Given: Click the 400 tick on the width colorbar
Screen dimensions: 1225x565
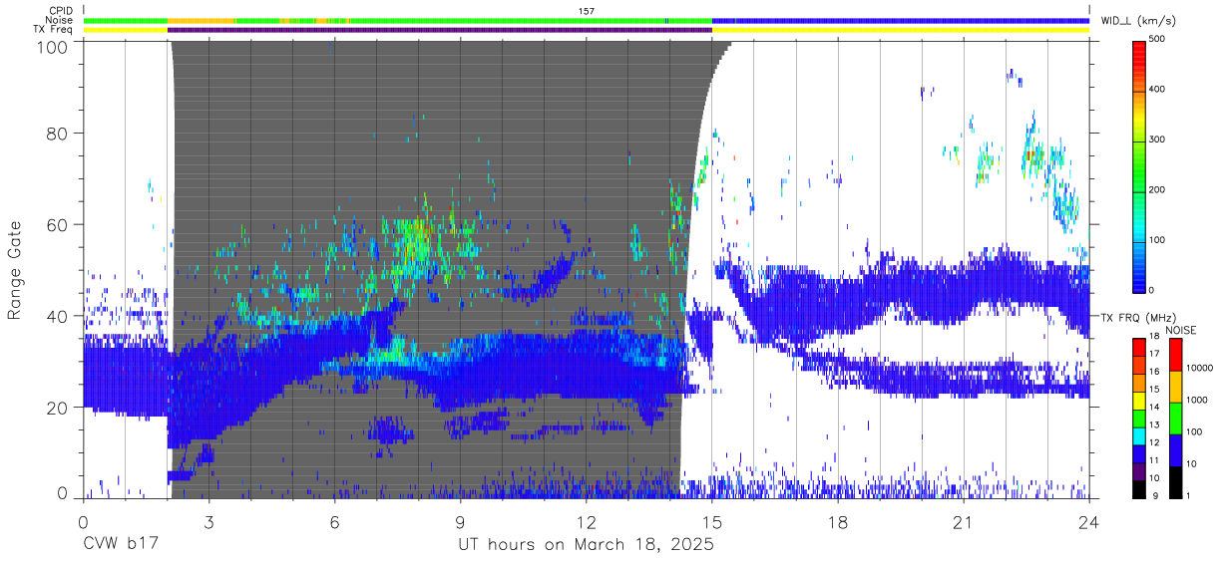Looking at the screenshot, I should click(x=1156, y=89).
